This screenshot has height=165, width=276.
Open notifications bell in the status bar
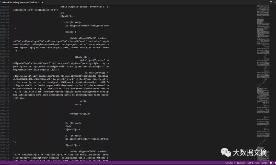point(275,163)
